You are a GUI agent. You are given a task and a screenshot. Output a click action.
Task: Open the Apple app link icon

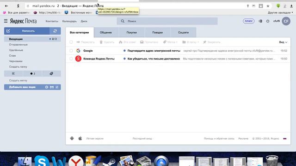tap(80, 138)
